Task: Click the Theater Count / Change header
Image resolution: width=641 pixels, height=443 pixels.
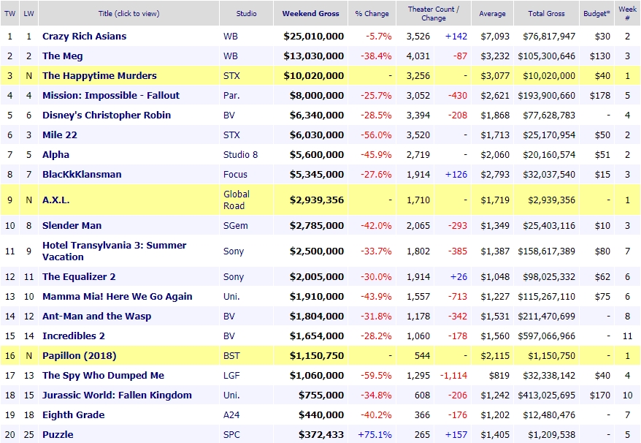Action: tap(434, 13)
